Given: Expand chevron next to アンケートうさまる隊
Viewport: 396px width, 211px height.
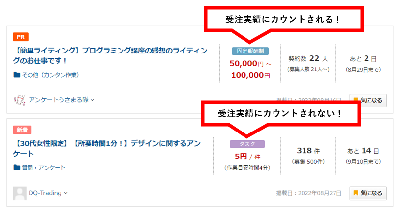Looking at the screenshot, I should [x=92, y=100].
